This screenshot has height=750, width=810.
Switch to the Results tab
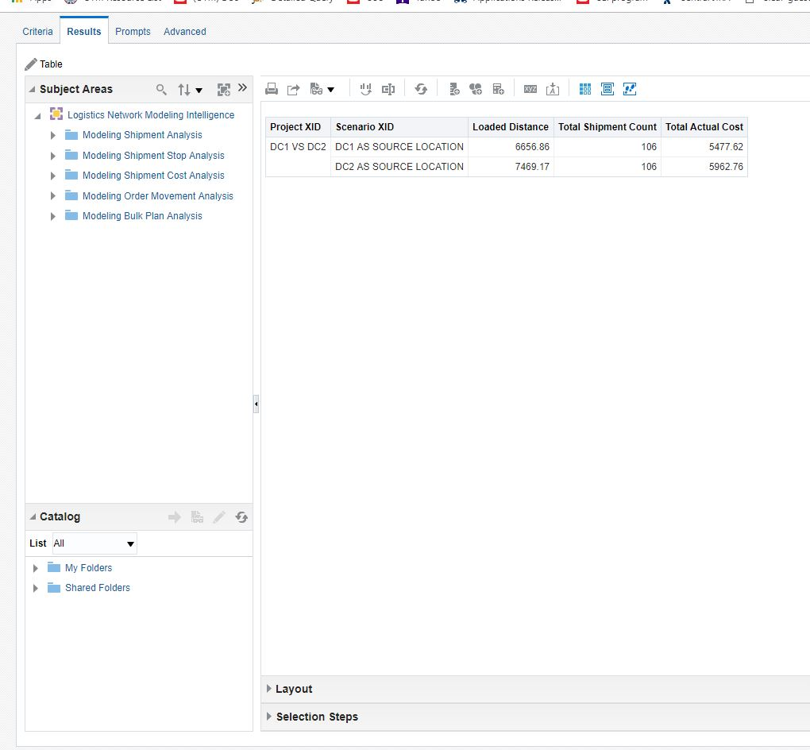(84, 32)
